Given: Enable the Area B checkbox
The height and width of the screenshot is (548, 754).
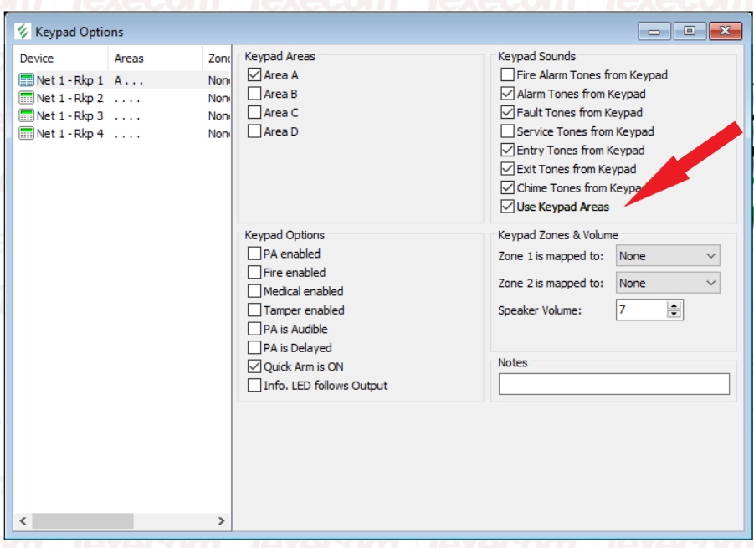Looking at the screenshot, I should point(254,94).
